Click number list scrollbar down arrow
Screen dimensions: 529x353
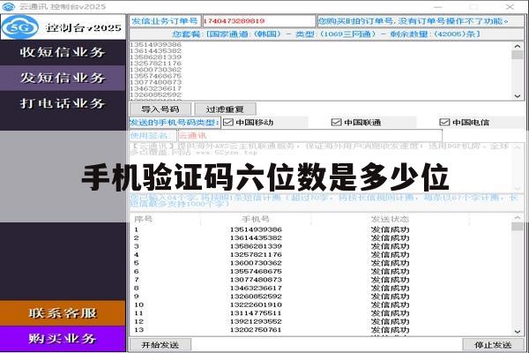518,96
